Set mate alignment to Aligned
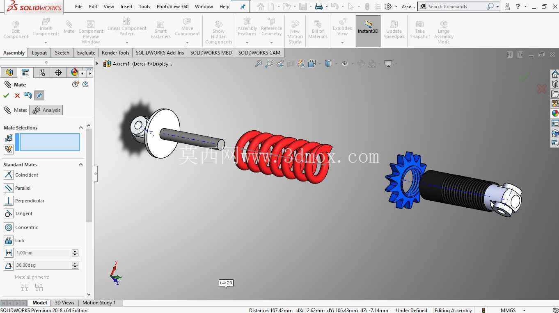 click(x=25, y=288)
